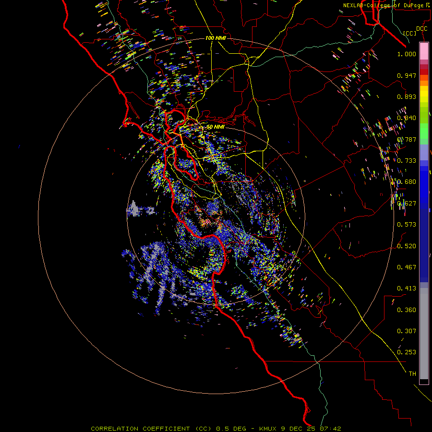Click the 0.680 legend value
The width and height of the screenshot is (432, 432).
point(407,182)
